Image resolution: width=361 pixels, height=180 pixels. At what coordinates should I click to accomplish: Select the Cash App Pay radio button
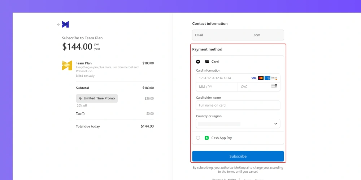(198, 138)
